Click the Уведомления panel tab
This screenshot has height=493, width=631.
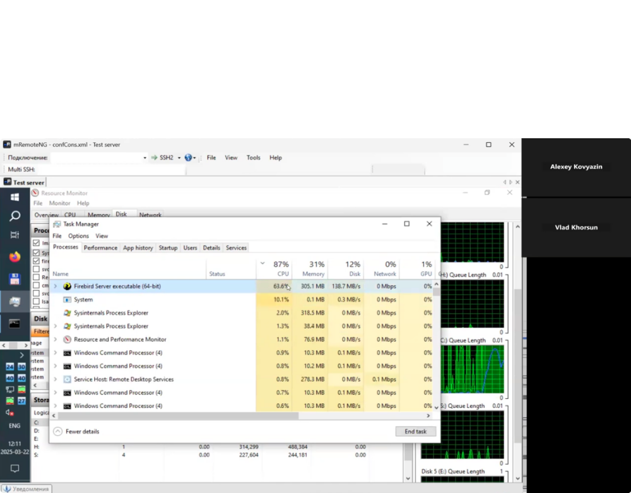pyautogui.click(x=26, y=489)
